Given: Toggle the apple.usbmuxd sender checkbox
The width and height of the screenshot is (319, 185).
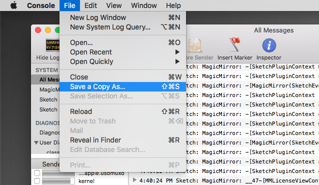Looking at the screenshot, I should (x=37, y=173).
